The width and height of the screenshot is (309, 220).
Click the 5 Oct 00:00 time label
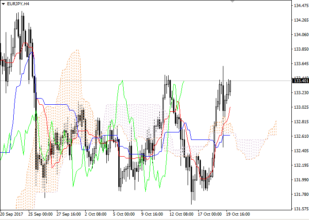[x=124, y=214]
